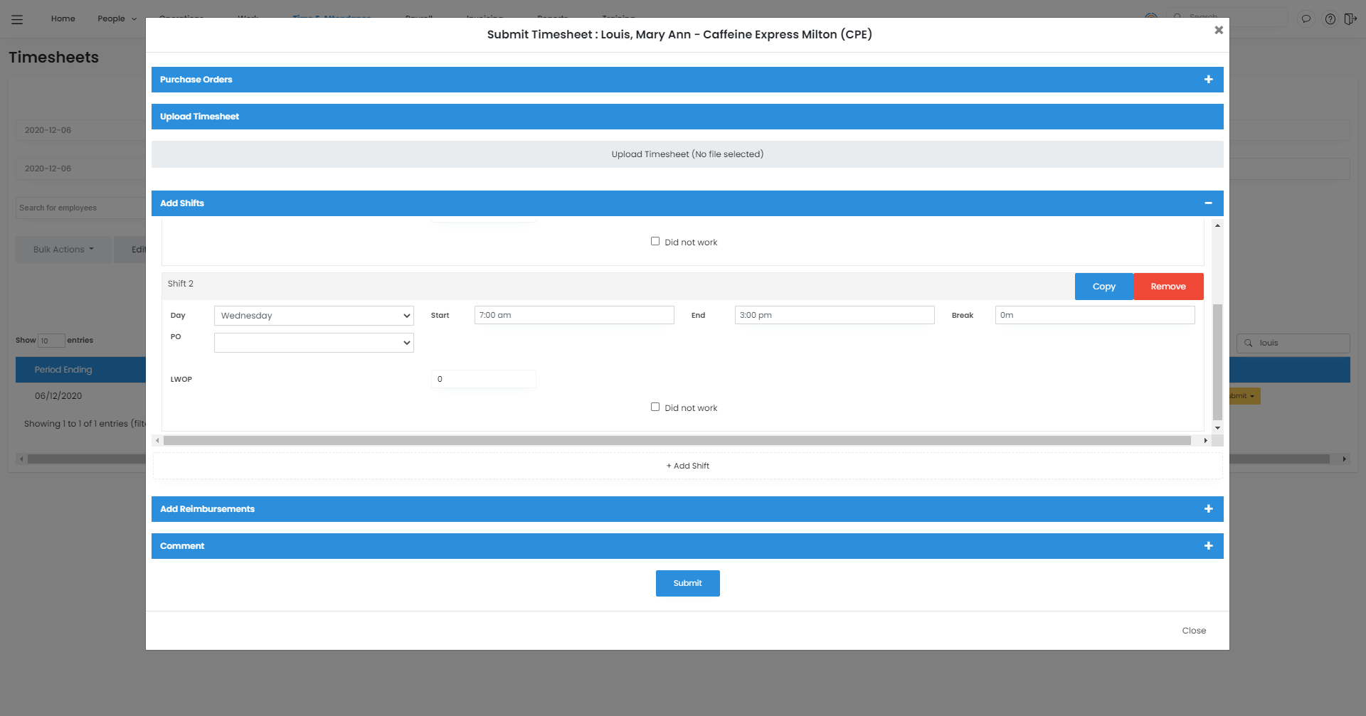Click the logout door icon
The height and width of the screenshot is (716, 1366).
[1351, 19]
